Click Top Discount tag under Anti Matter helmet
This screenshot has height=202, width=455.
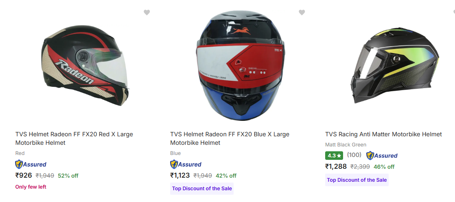[357, 180]
